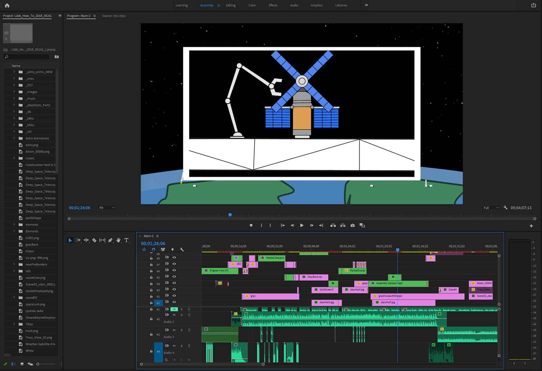Select the Type tool

pos(126,240)
